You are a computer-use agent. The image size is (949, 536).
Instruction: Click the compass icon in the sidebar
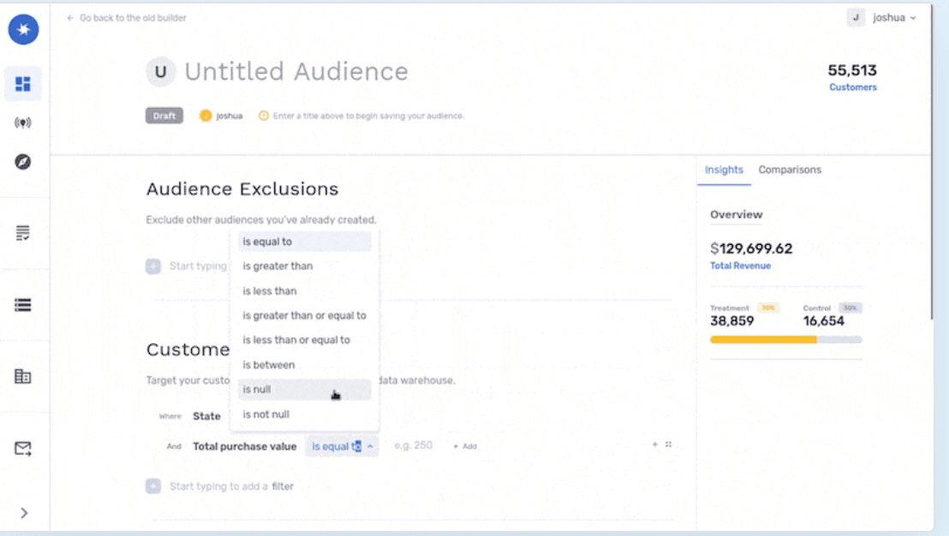point(23,161)
